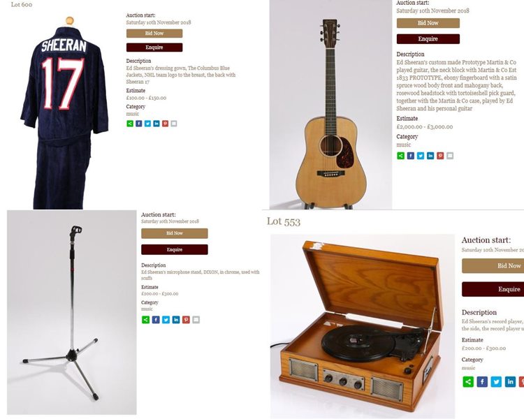Email the Martin guitar listing
Viewport: 524px width, 419px height.
450,156
